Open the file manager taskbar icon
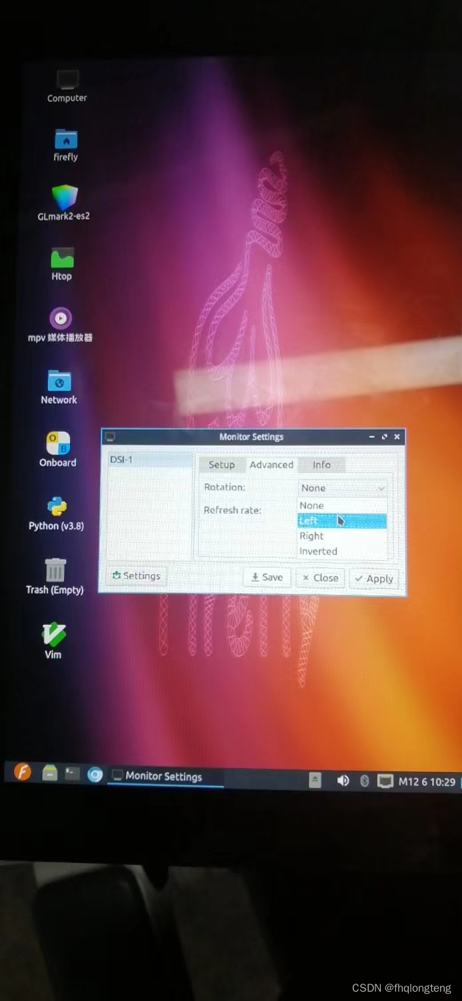The height and width of the screenshot is (1001, 462). tap(49, 773)
